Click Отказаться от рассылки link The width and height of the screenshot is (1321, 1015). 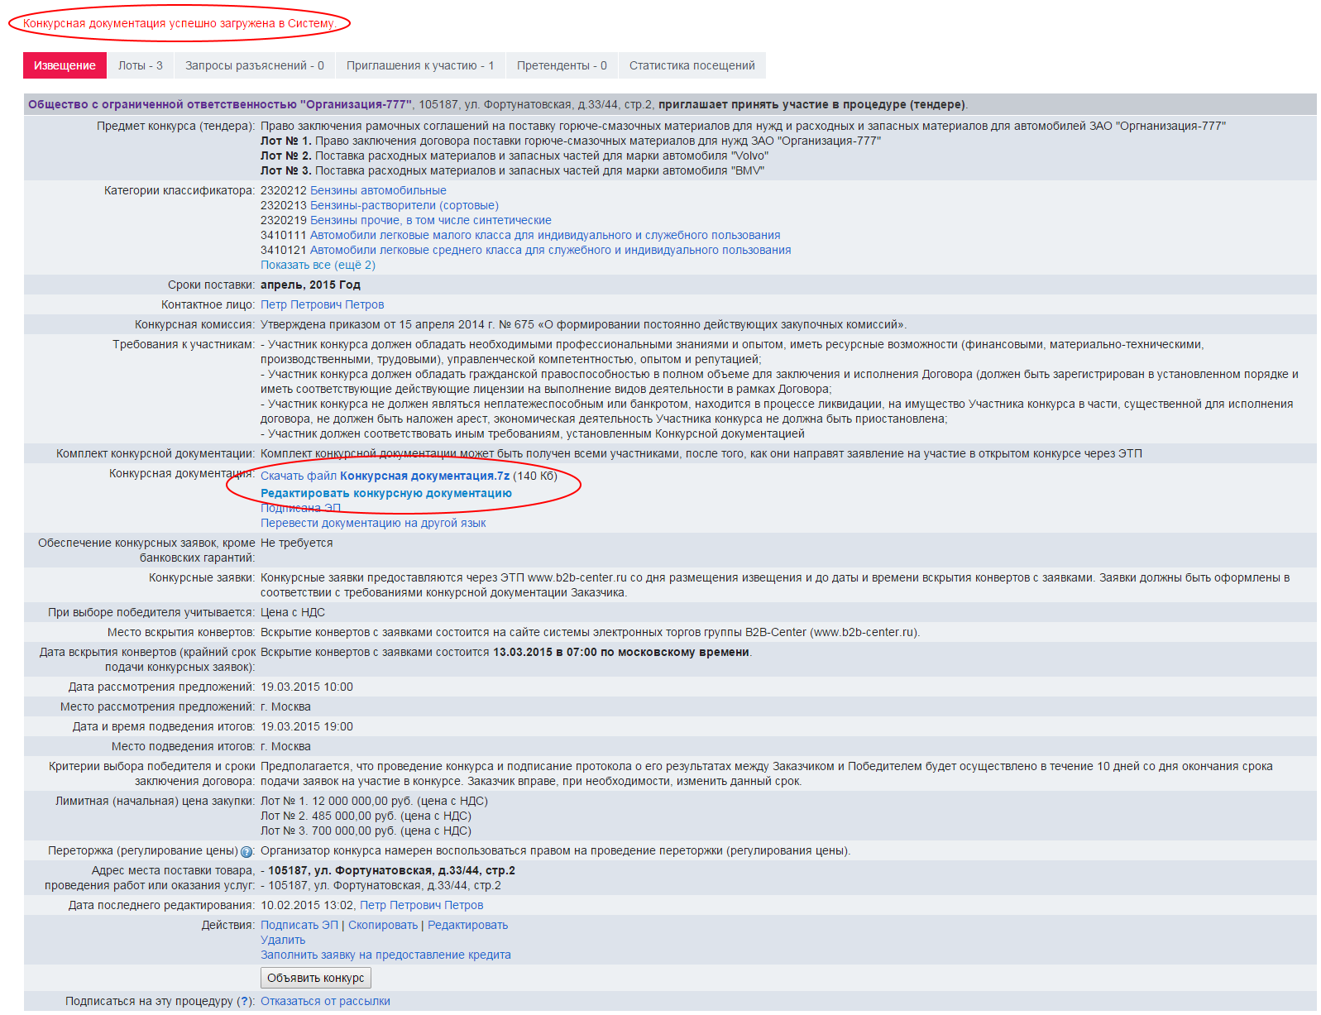click(x=325, y=1001)
